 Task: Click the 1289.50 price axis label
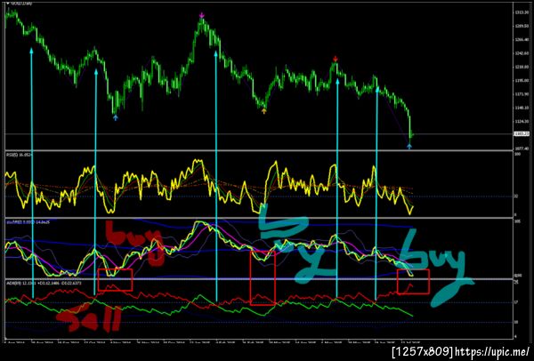(521, 26)
